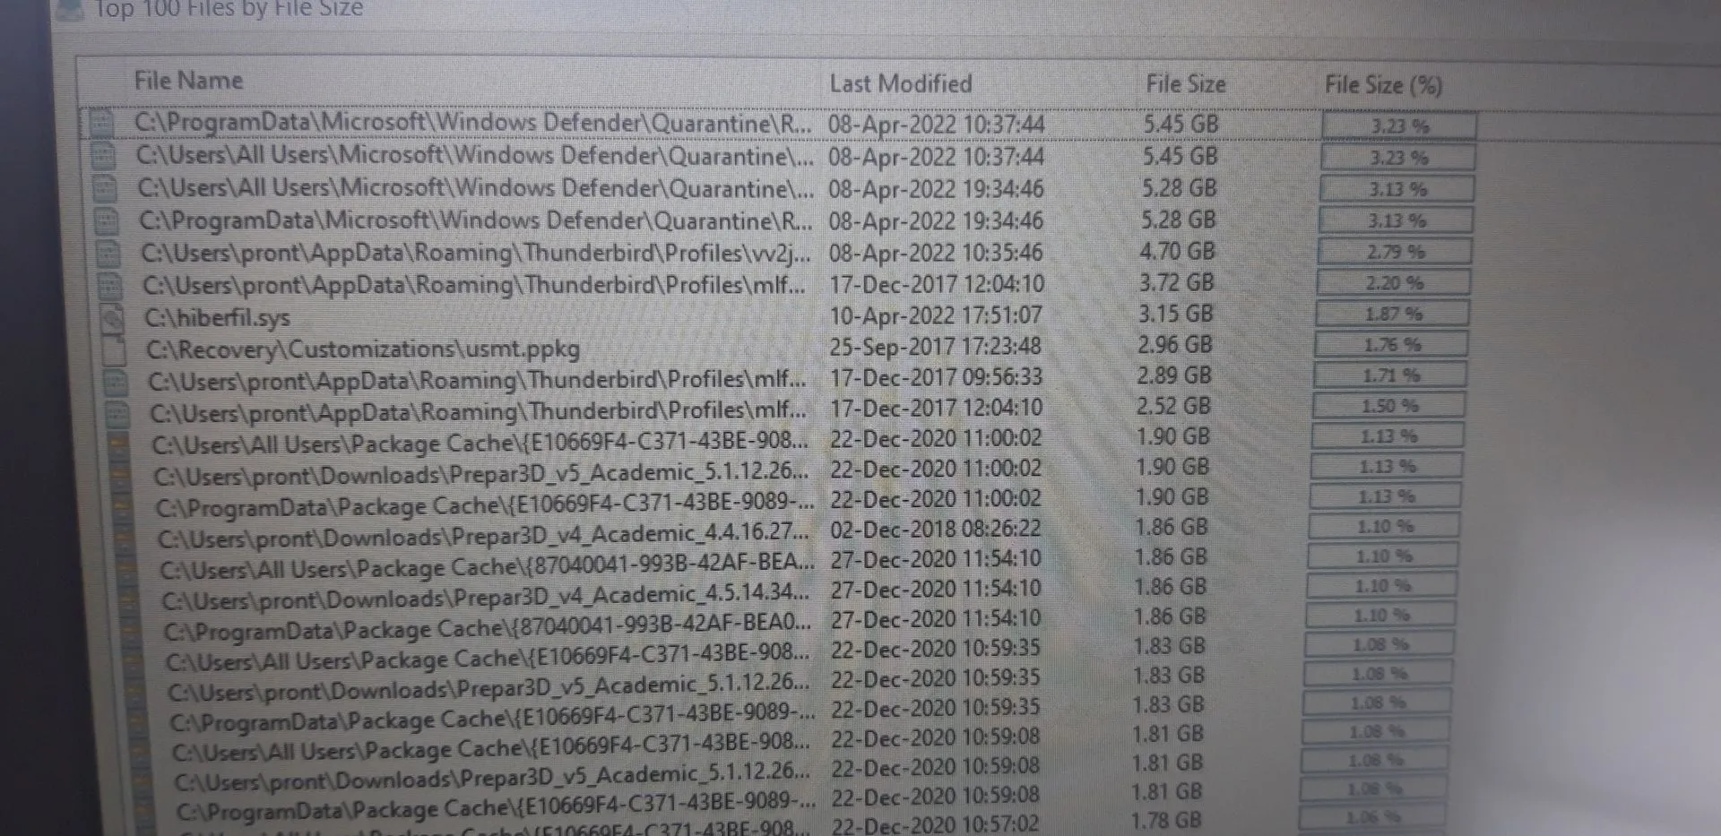Screen dimensions: 1721x836
Task: Click the File Size (%) column header
Action: tap(1383, 85)
